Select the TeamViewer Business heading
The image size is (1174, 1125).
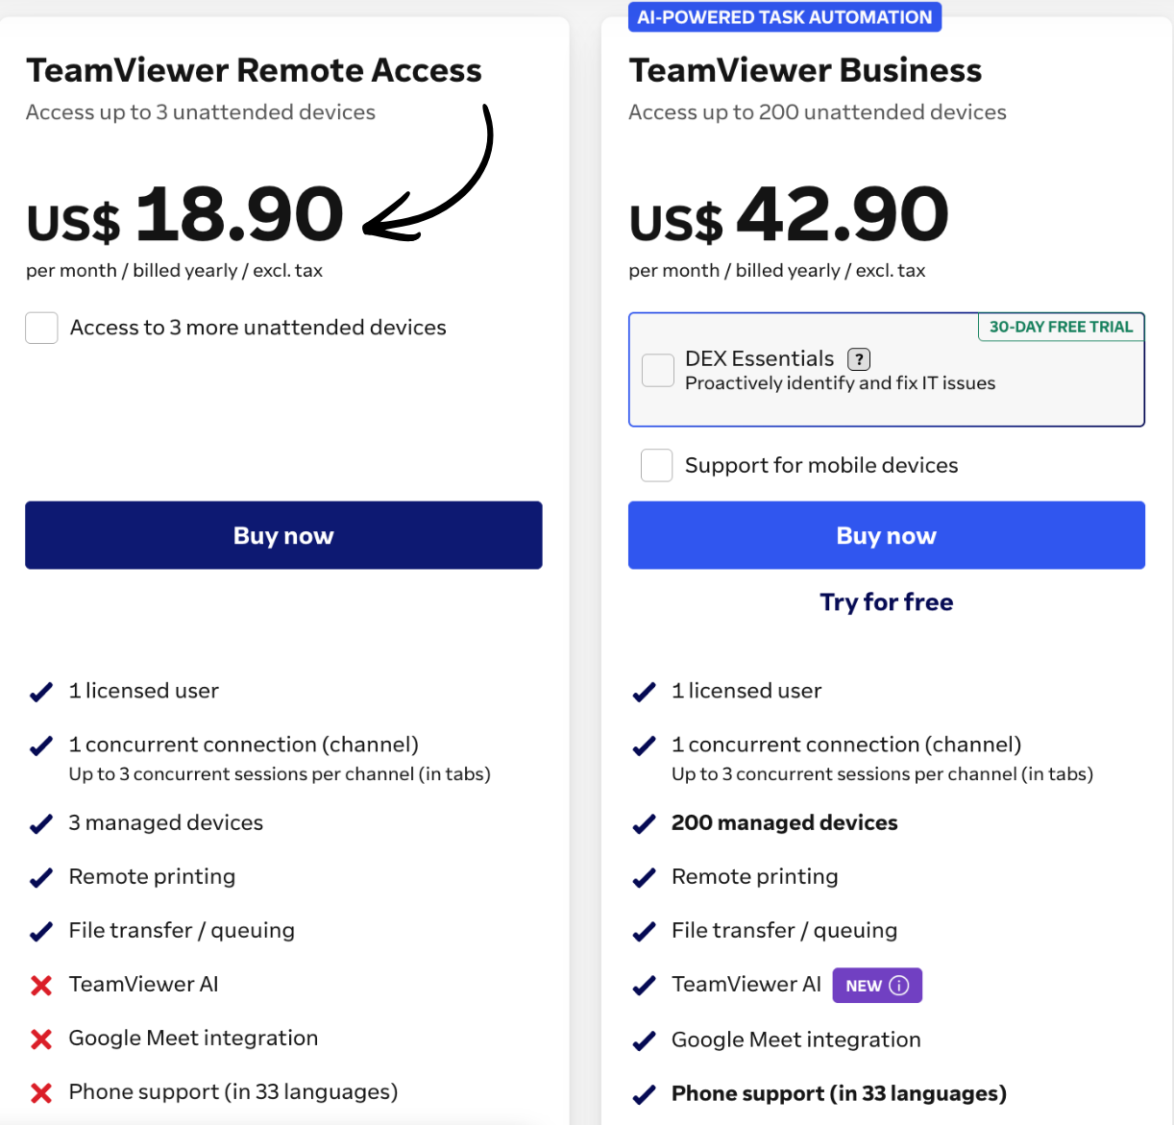[805, 70]
